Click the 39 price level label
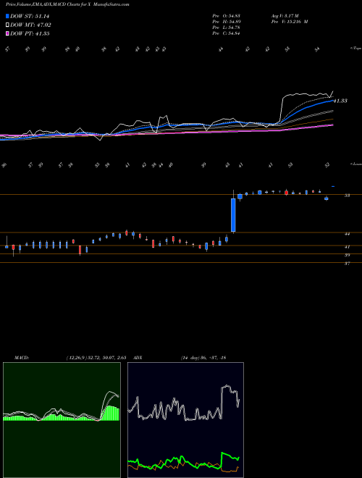Screen dimensions: 362x478 pyautogui.click(x=347, y=255)
